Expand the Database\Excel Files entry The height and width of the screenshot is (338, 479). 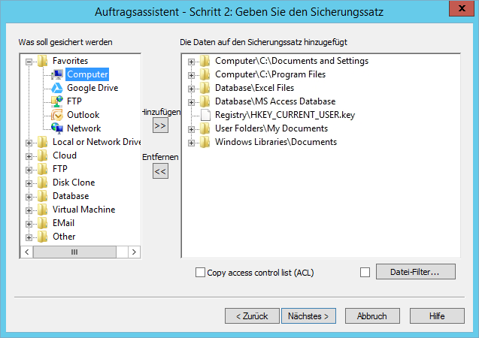tap(192, 88)
